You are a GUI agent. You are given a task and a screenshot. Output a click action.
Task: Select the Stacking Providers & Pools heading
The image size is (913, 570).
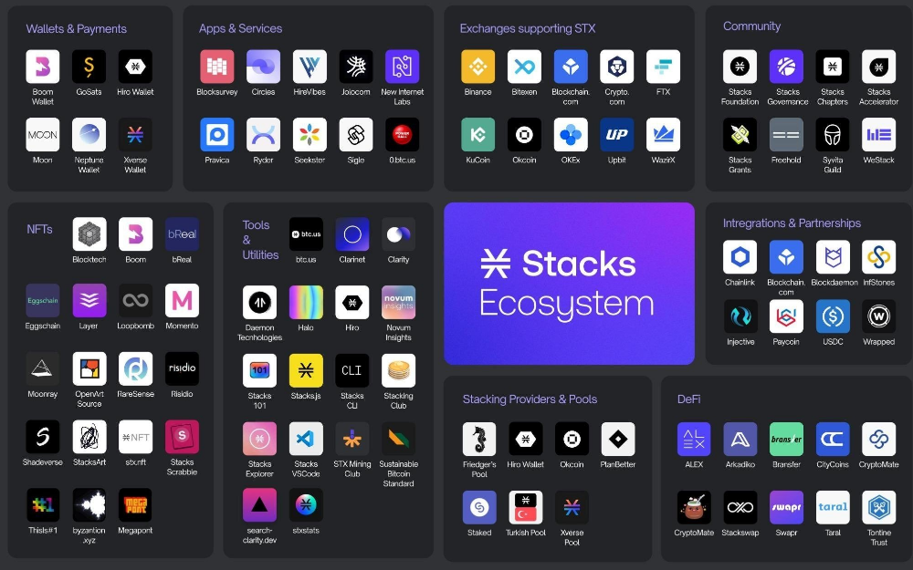[x=530, y=399]
